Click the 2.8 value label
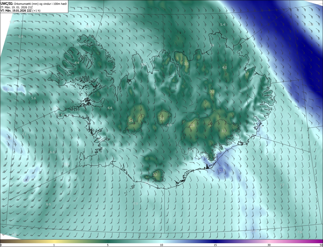 coord(192,126)
